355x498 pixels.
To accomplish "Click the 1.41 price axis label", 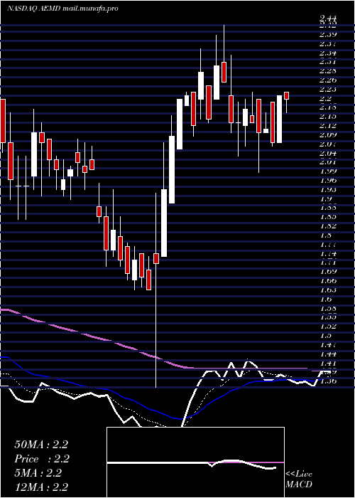I will tap(328, 363).
